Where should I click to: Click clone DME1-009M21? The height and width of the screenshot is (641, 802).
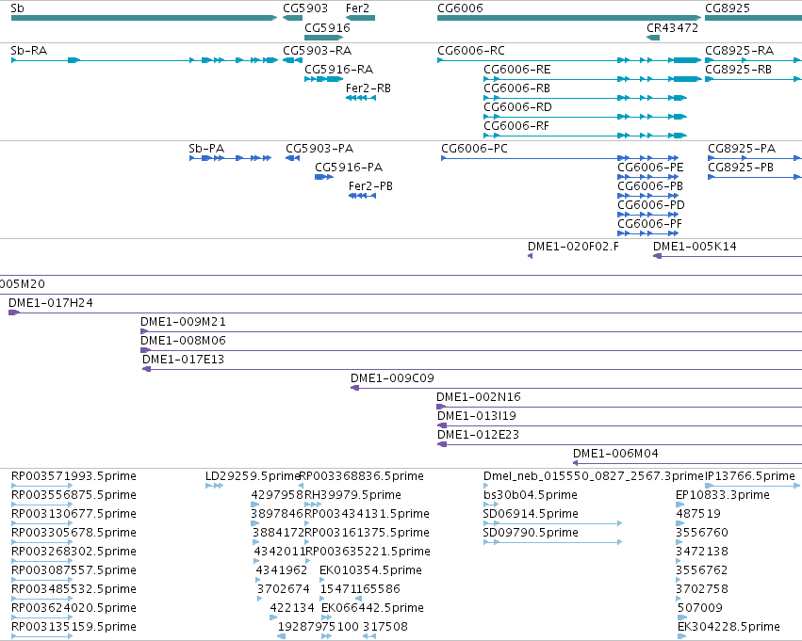[183, 322]
